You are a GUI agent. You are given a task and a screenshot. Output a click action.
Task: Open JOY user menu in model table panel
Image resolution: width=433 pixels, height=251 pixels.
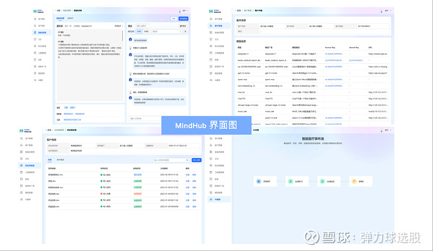tap(386, 10)
